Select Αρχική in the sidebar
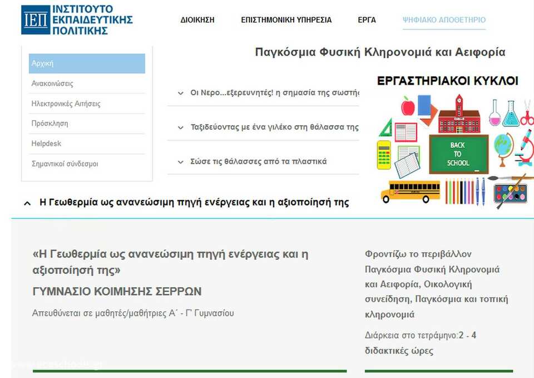The height and width of the screenshot is (378, 534). tap(87, 63)
